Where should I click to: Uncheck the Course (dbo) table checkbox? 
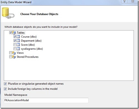coord(15,37)
